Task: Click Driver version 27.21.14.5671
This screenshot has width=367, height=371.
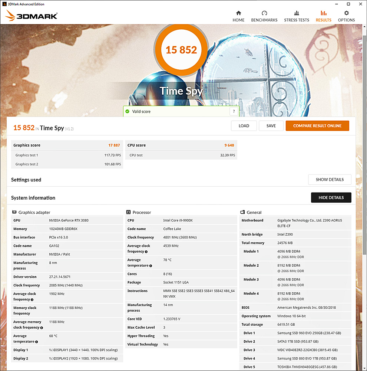Action: click(60, 277)
